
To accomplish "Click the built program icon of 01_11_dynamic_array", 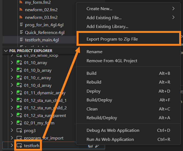I will coord(19,93).
